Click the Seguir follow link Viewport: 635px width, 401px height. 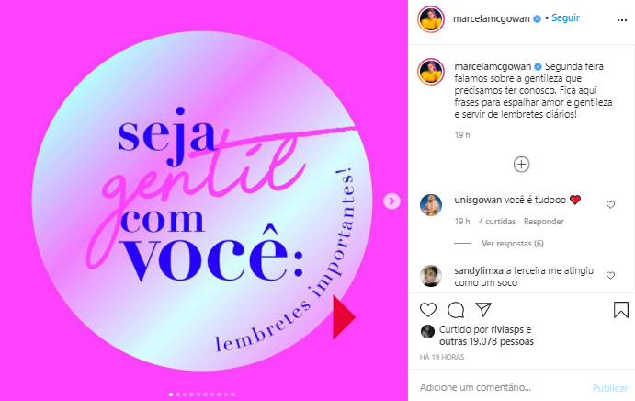point(565,17)
